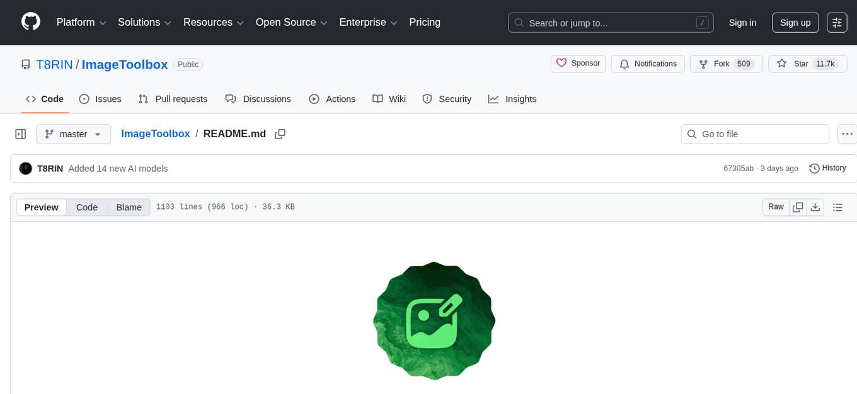The image size is (857, 394).
Task: Sign up for a GitHub account
Action: tap(795, 23)
